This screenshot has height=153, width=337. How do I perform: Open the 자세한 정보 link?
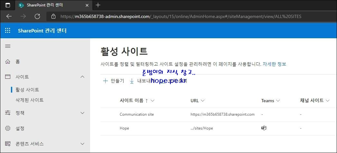click(274, 64)
